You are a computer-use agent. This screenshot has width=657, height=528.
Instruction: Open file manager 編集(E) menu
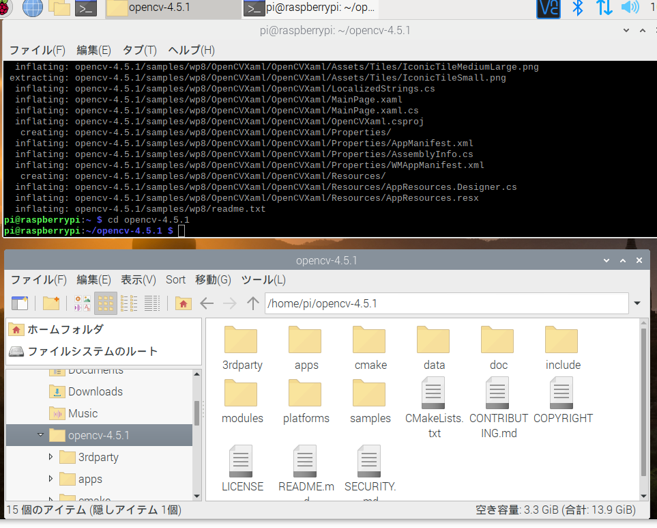94,280
